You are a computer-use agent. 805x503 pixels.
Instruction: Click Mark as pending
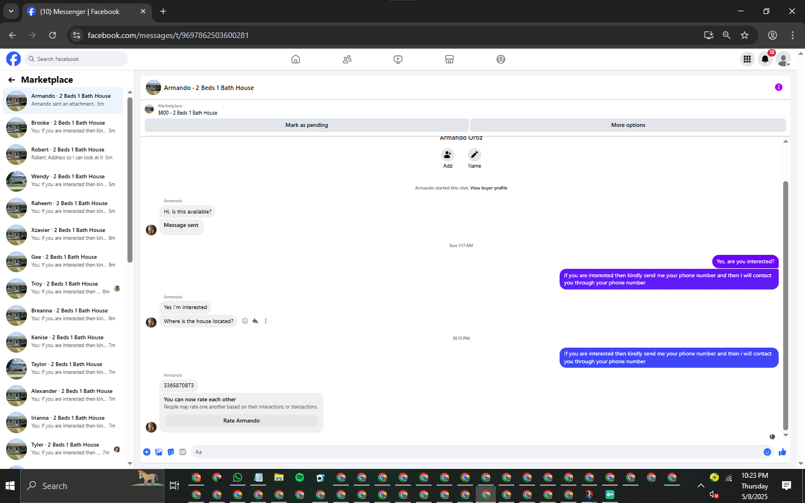pos(306,125)
